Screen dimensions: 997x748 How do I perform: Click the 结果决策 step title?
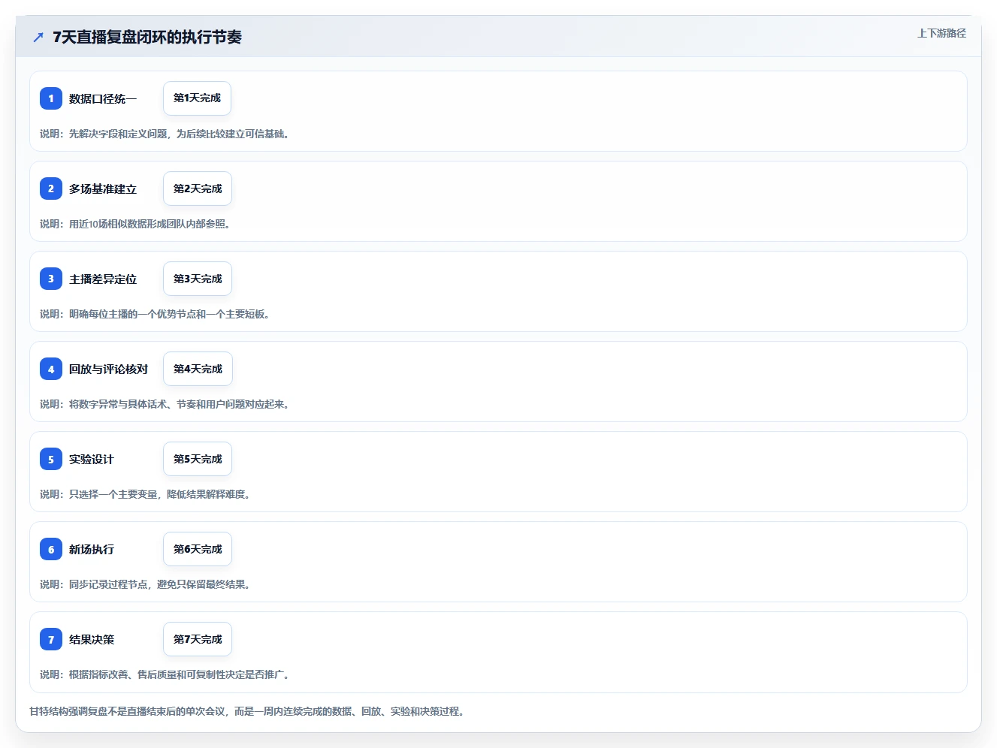click(92, 639)
